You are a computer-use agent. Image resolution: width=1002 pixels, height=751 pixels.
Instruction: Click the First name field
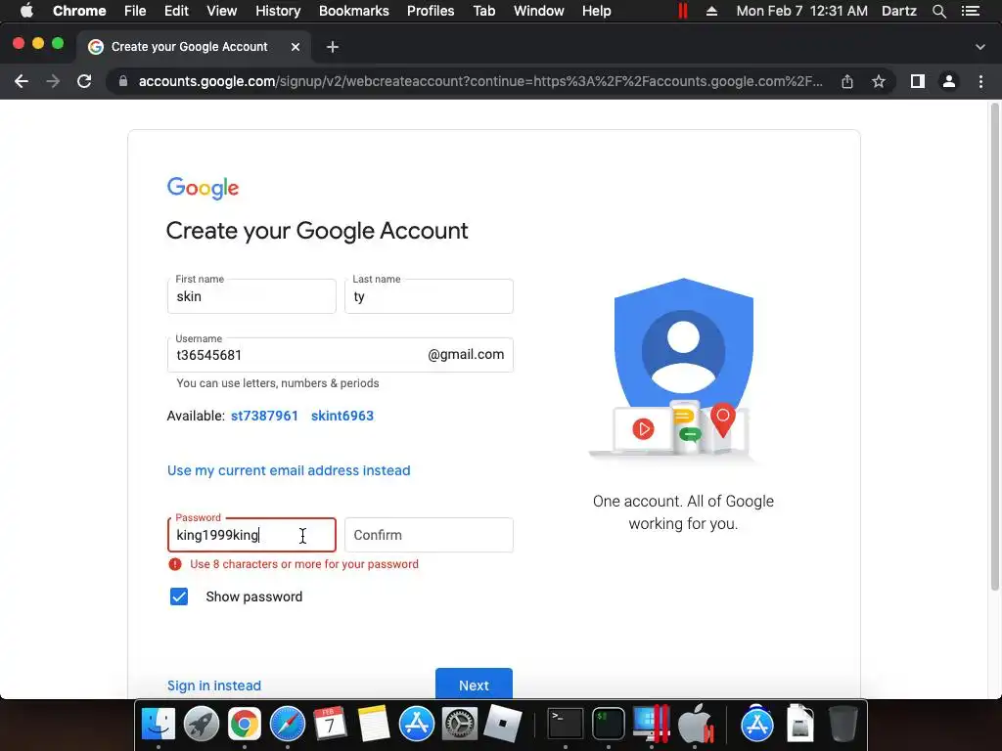coord(251,296)
